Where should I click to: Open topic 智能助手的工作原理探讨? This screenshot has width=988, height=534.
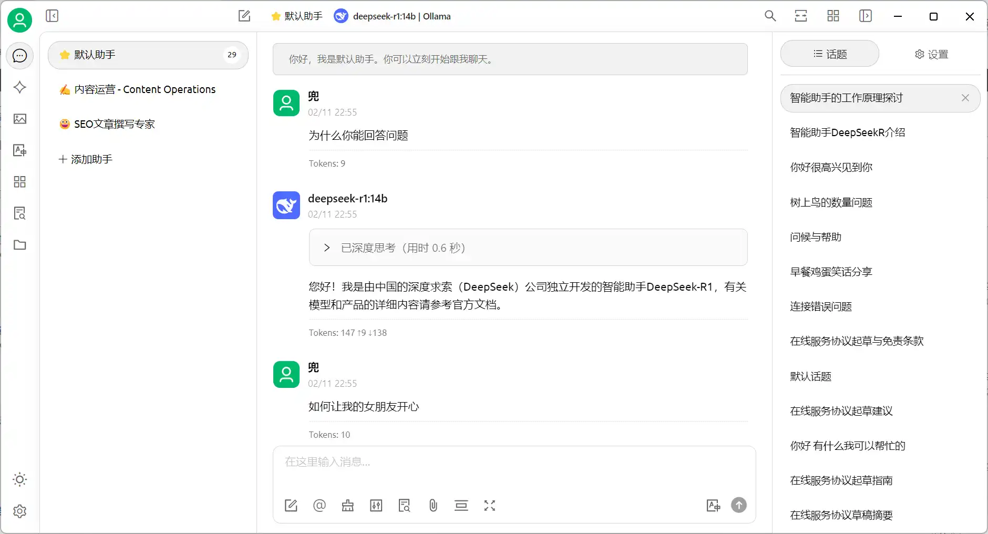coord(880,98)
